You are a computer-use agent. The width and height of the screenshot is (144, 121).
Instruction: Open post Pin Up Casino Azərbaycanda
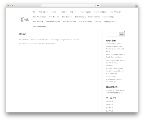coord(114,79)
